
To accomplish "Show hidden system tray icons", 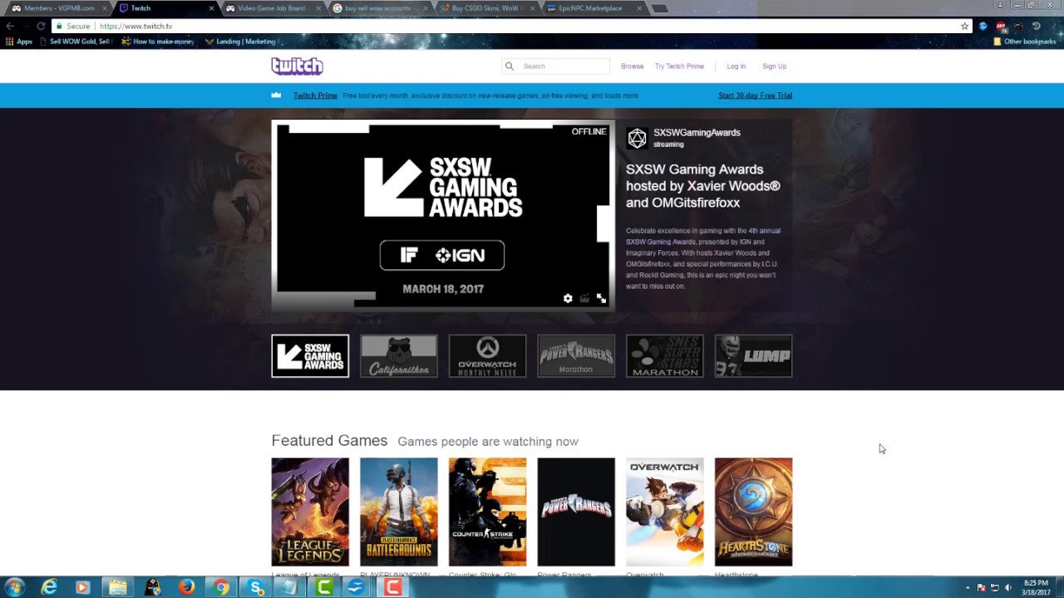I will coord(968,587).
